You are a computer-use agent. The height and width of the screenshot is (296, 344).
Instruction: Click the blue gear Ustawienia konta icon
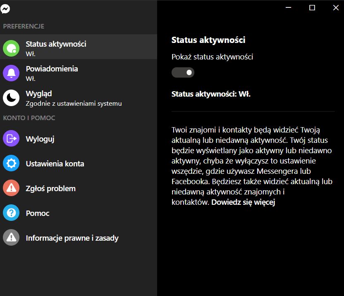[11, 163]
